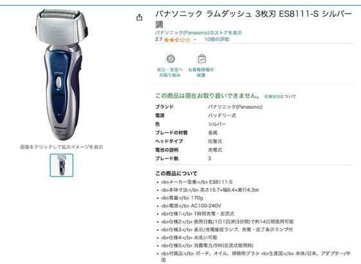
Task: Click the unavailable notice この商品は現在お取り扱いできません
Action: pos(208,96)
